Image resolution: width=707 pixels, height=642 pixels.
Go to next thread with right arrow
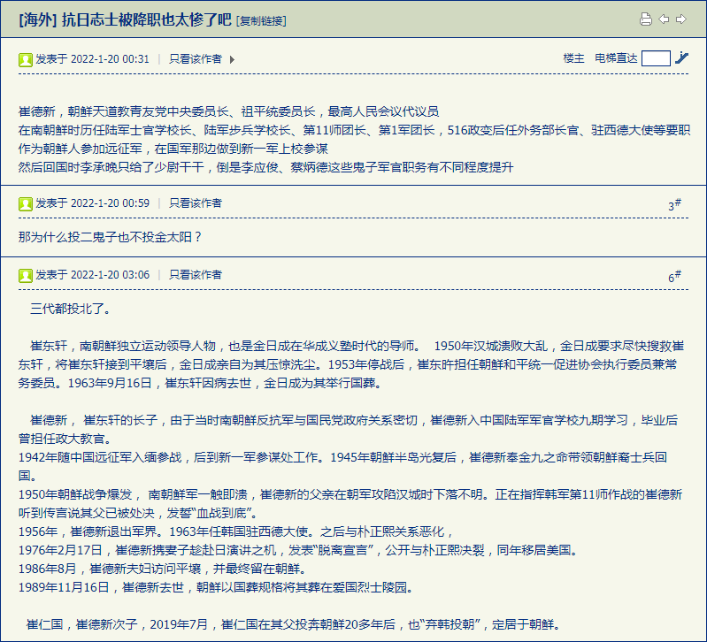[681, 19]
